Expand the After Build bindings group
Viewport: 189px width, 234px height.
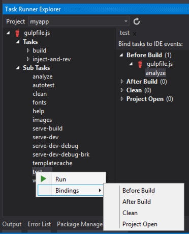click(122, 82)
